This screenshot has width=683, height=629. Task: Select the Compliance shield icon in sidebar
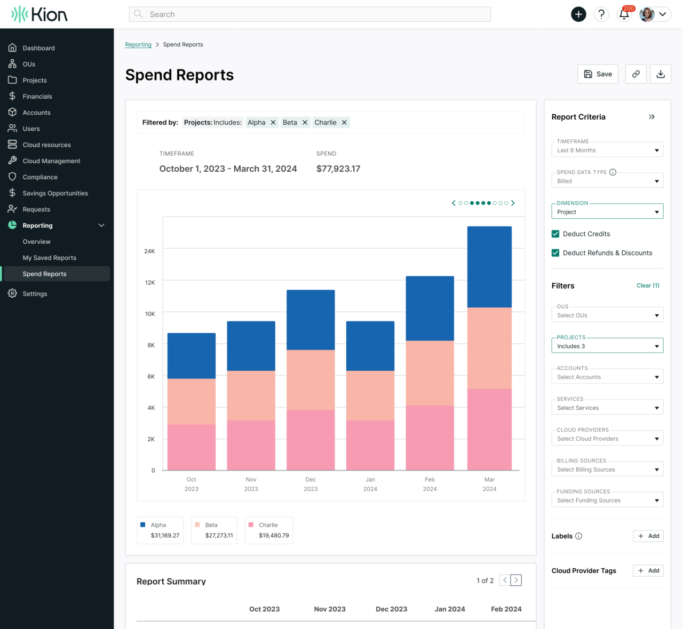point(12,177)
